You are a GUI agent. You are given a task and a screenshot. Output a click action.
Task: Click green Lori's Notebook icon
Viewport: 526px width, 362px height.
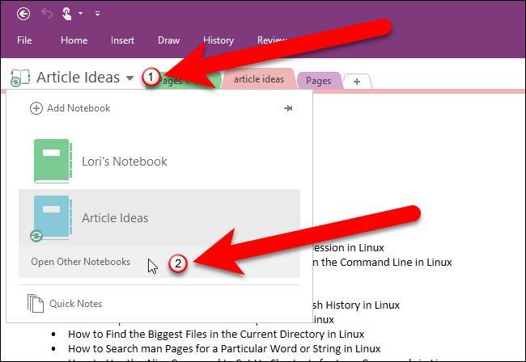pyautogui.click(x=53, y=161)
